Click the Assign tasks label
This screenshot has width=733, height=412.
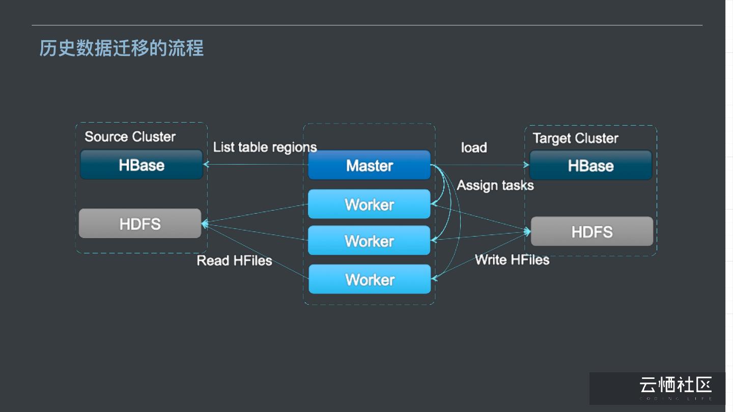[x=495, y=185]
